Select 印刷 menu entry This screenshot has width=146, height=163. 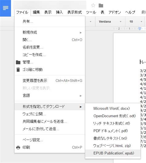tap(50, 148)
